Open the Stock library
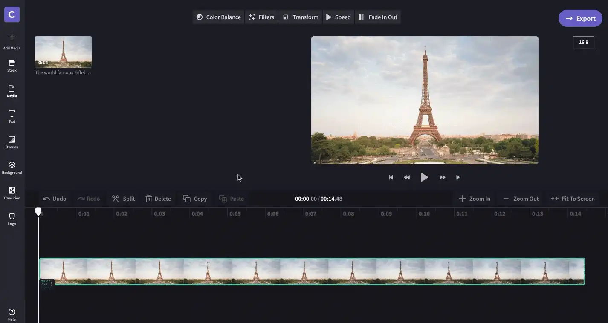This screenshot has width=608, height=323. [12, 65]
